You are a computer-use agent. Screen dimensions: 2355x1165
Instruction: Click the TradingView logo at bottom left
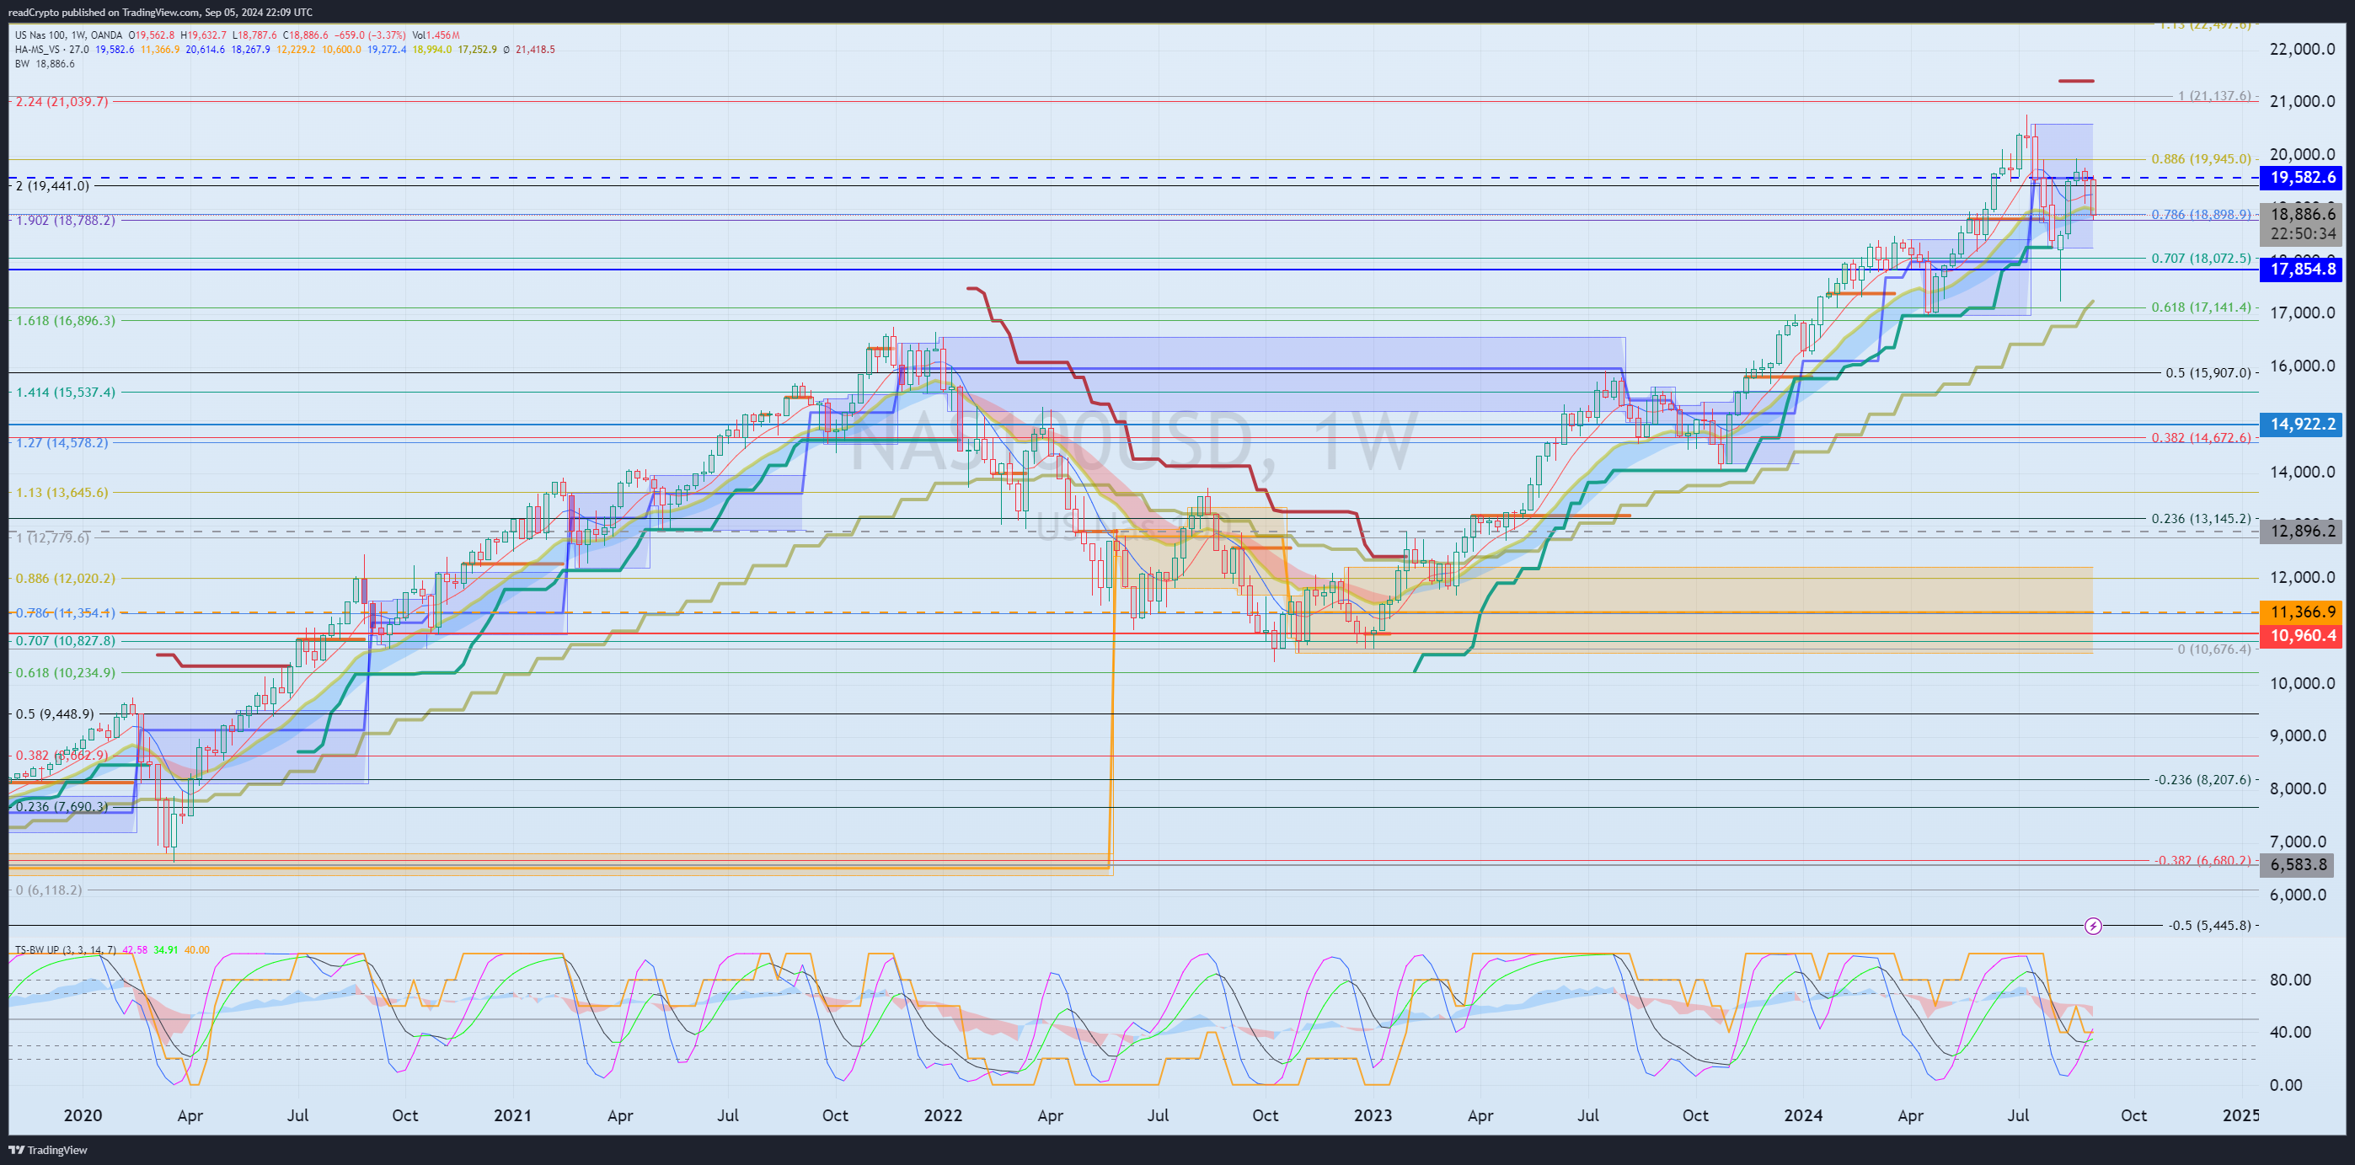point(47,1150)
